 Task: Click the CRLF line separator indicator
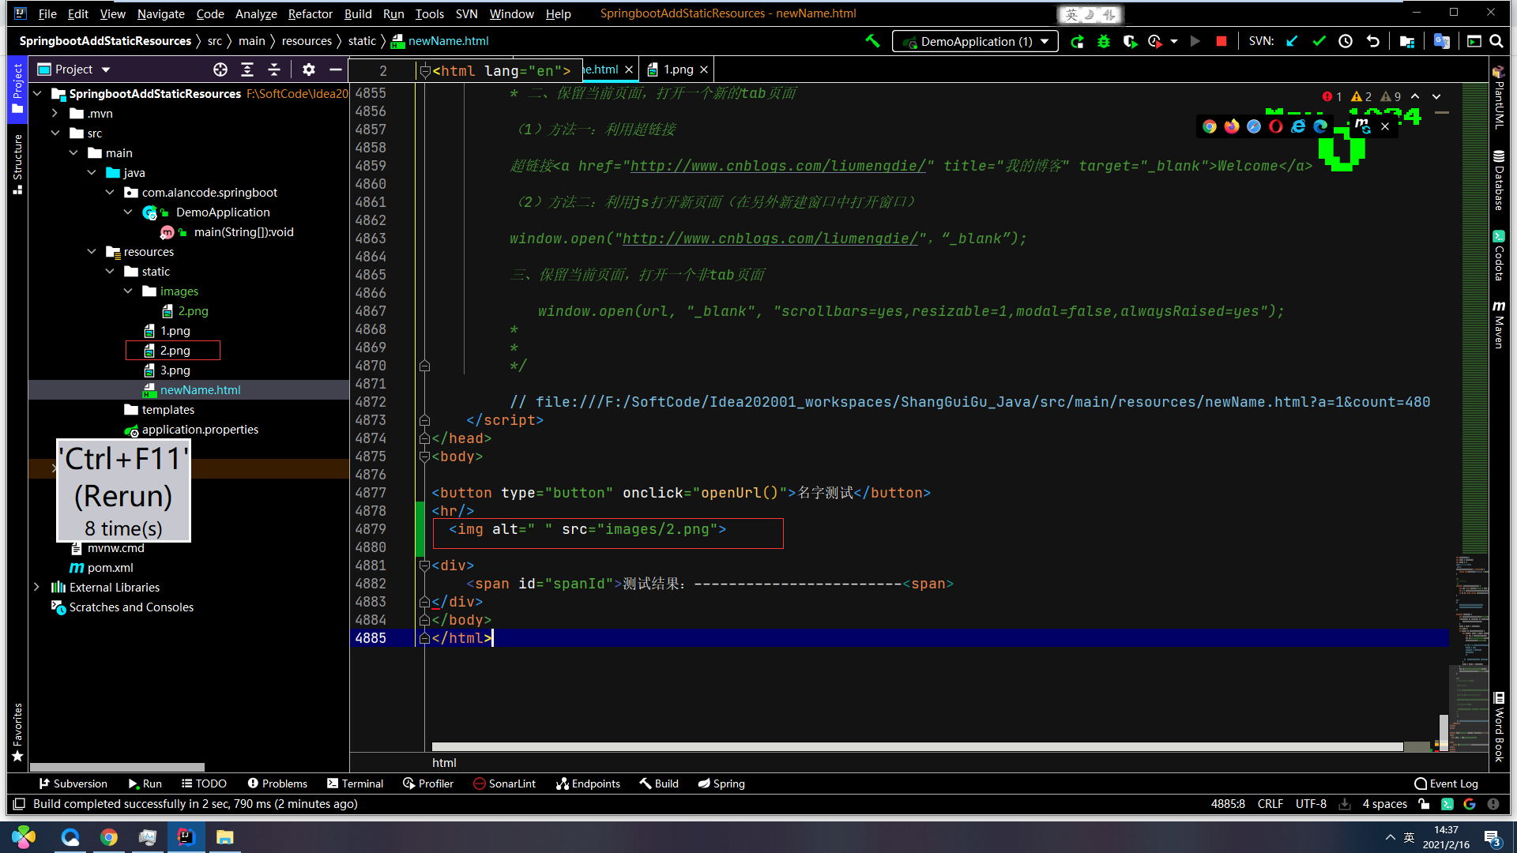click(x=1270, y=804)
